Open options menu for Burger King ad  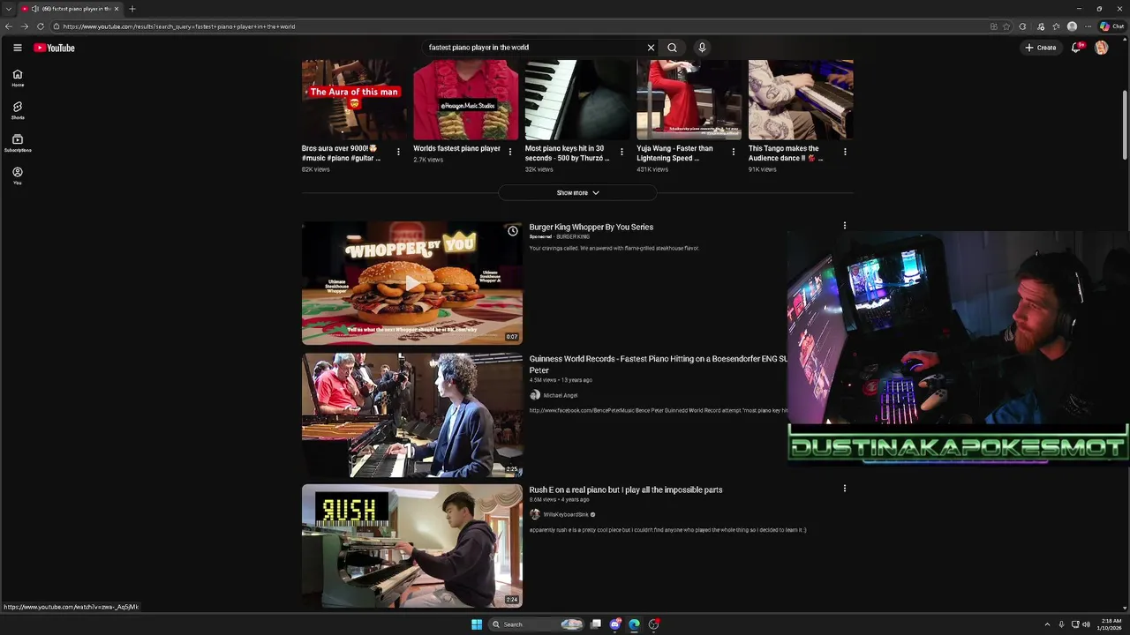[x=845, y=226]
